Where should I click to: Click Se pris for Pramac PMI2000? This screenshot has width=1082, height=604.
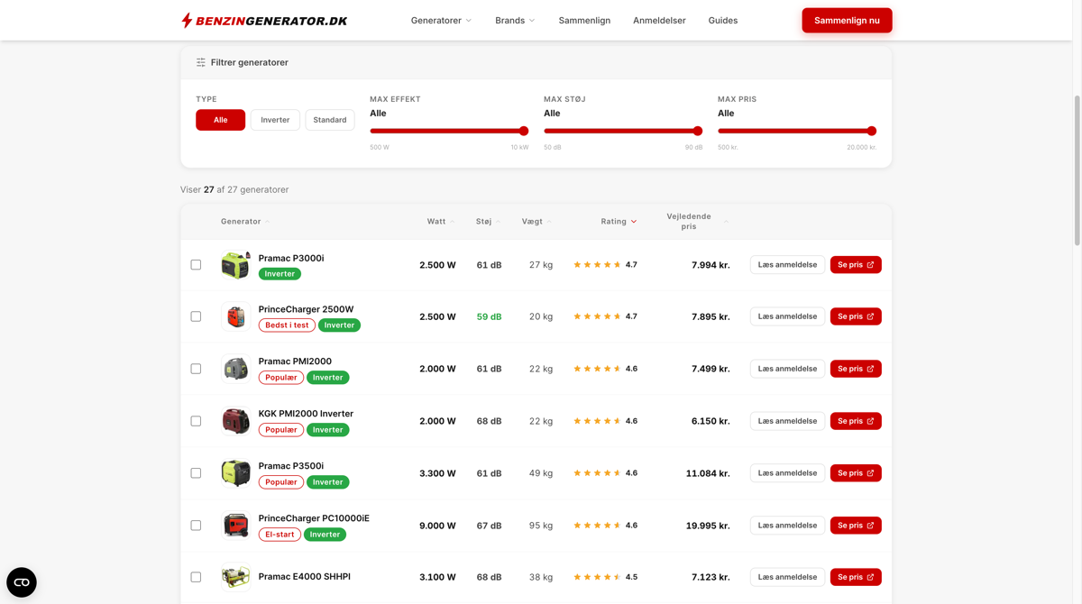[856, 369]
